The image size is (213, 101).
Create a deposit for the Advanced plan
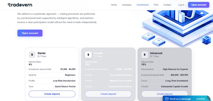coord(165,94)
